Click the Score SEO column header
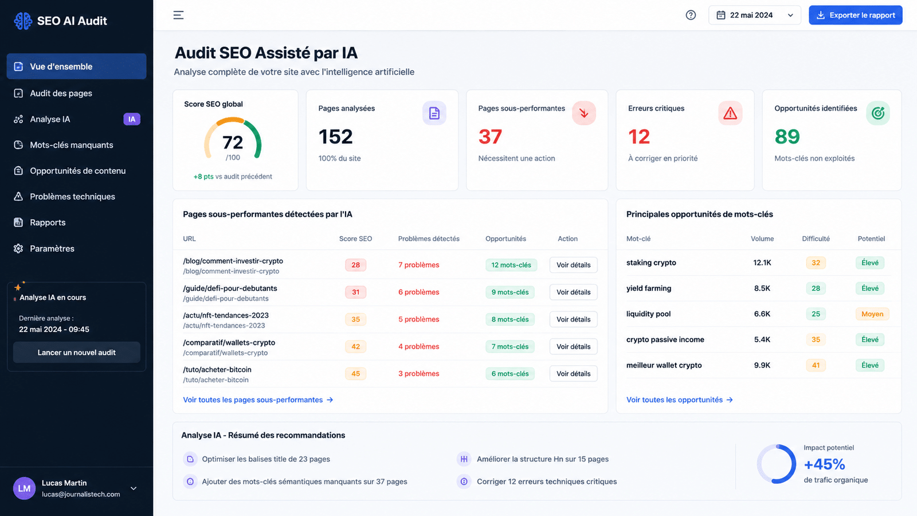The height and width of the screenshot is (516, 917). [355, 239]
